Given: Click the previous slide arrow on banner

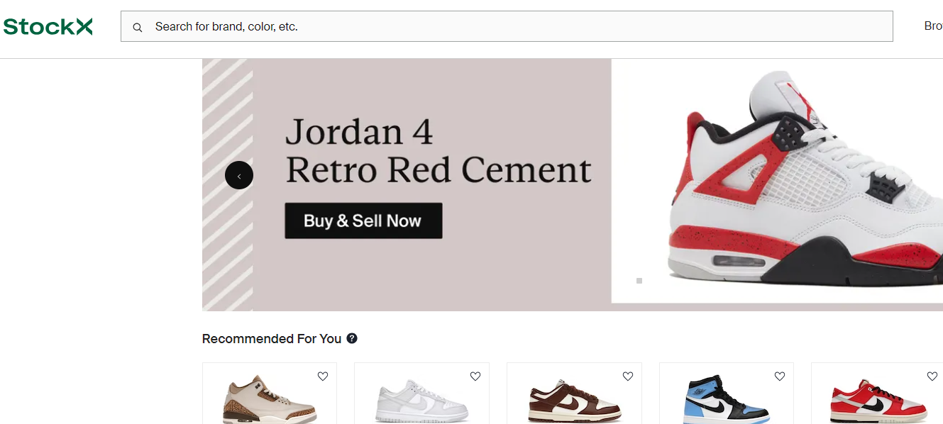Looking at the screenshot, I should coord(239,176).
